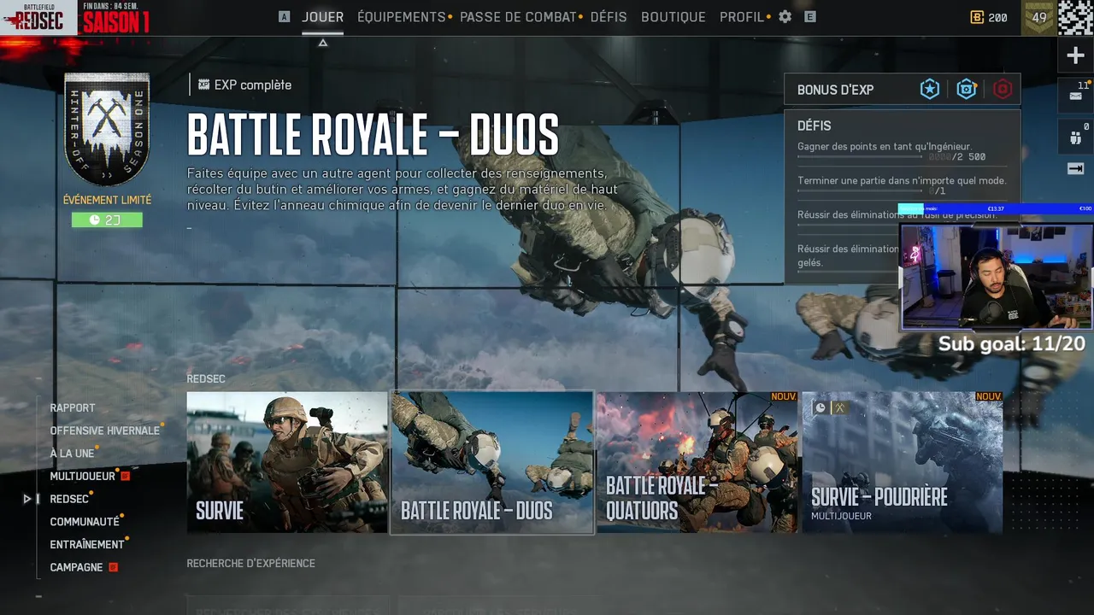The image size is (1094, 615).
Task: Click the pickaxe icon on Survie – Poudrière
Action: (x=840, y=408)
